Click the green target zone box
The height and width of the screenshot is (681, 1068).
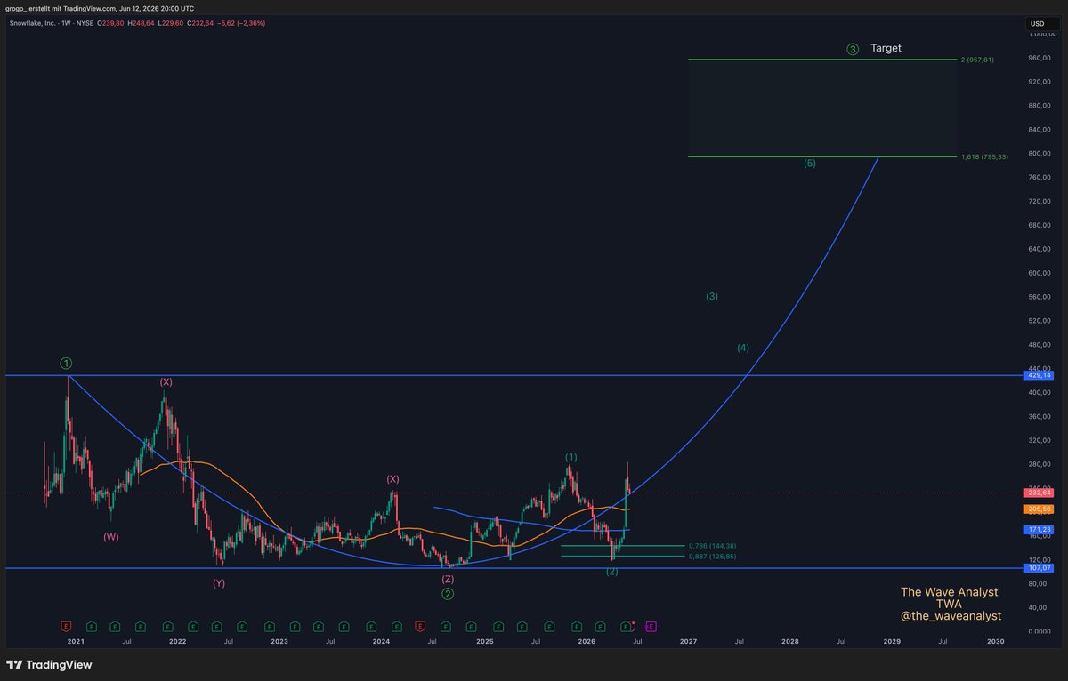(822, 108)
